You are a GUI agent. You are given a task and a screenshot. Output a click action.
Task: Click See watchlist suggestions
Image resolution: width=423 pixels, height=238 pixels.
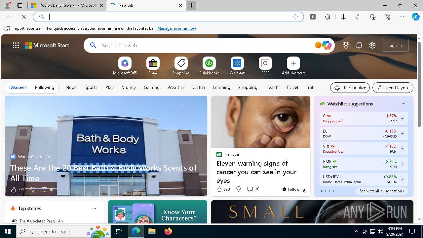(382, 191)
